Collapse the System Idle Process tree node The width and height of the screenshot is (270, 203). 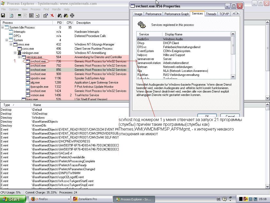coord(2,27)
